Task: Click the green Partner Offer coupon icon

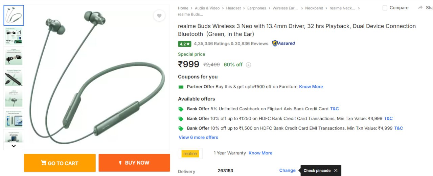Action: 181,87
